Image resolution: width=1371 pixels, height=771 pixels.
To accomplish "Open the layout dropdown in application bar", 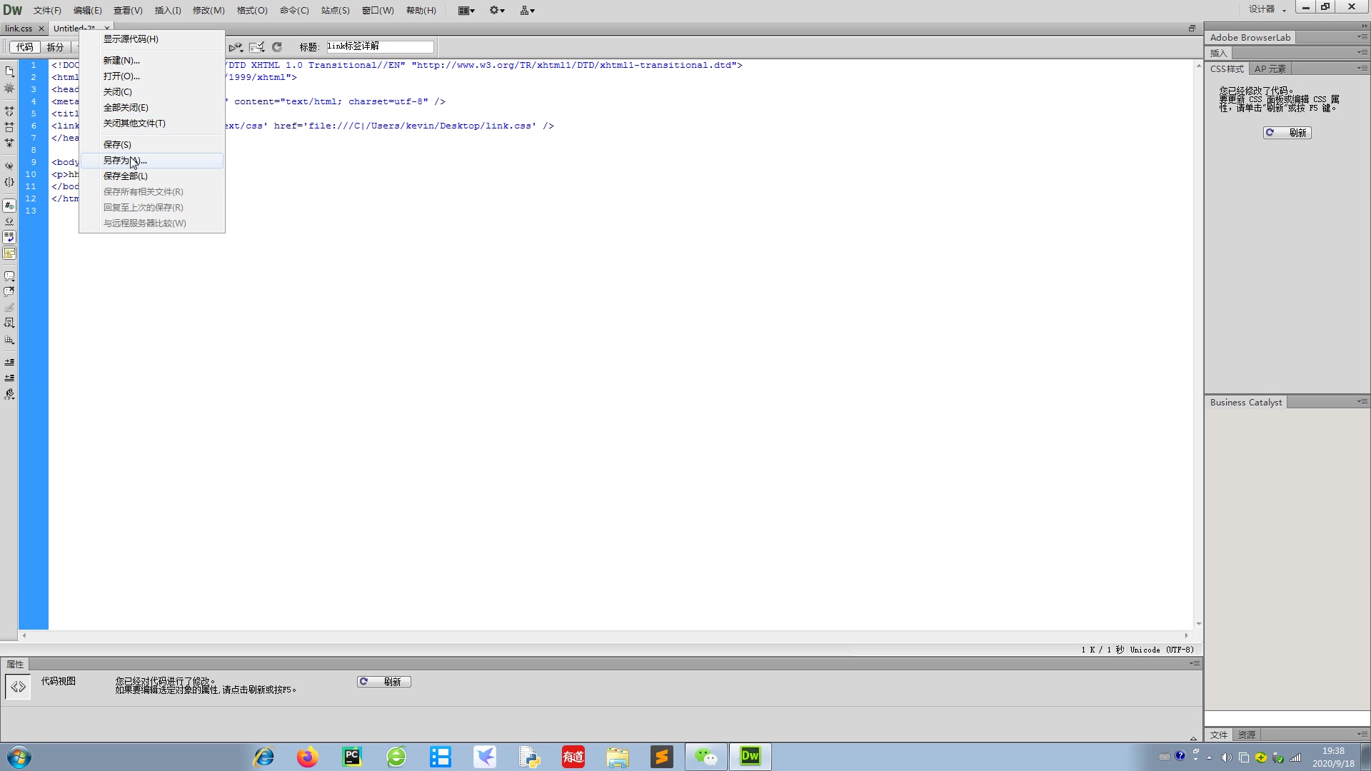I will pos(466,10).
